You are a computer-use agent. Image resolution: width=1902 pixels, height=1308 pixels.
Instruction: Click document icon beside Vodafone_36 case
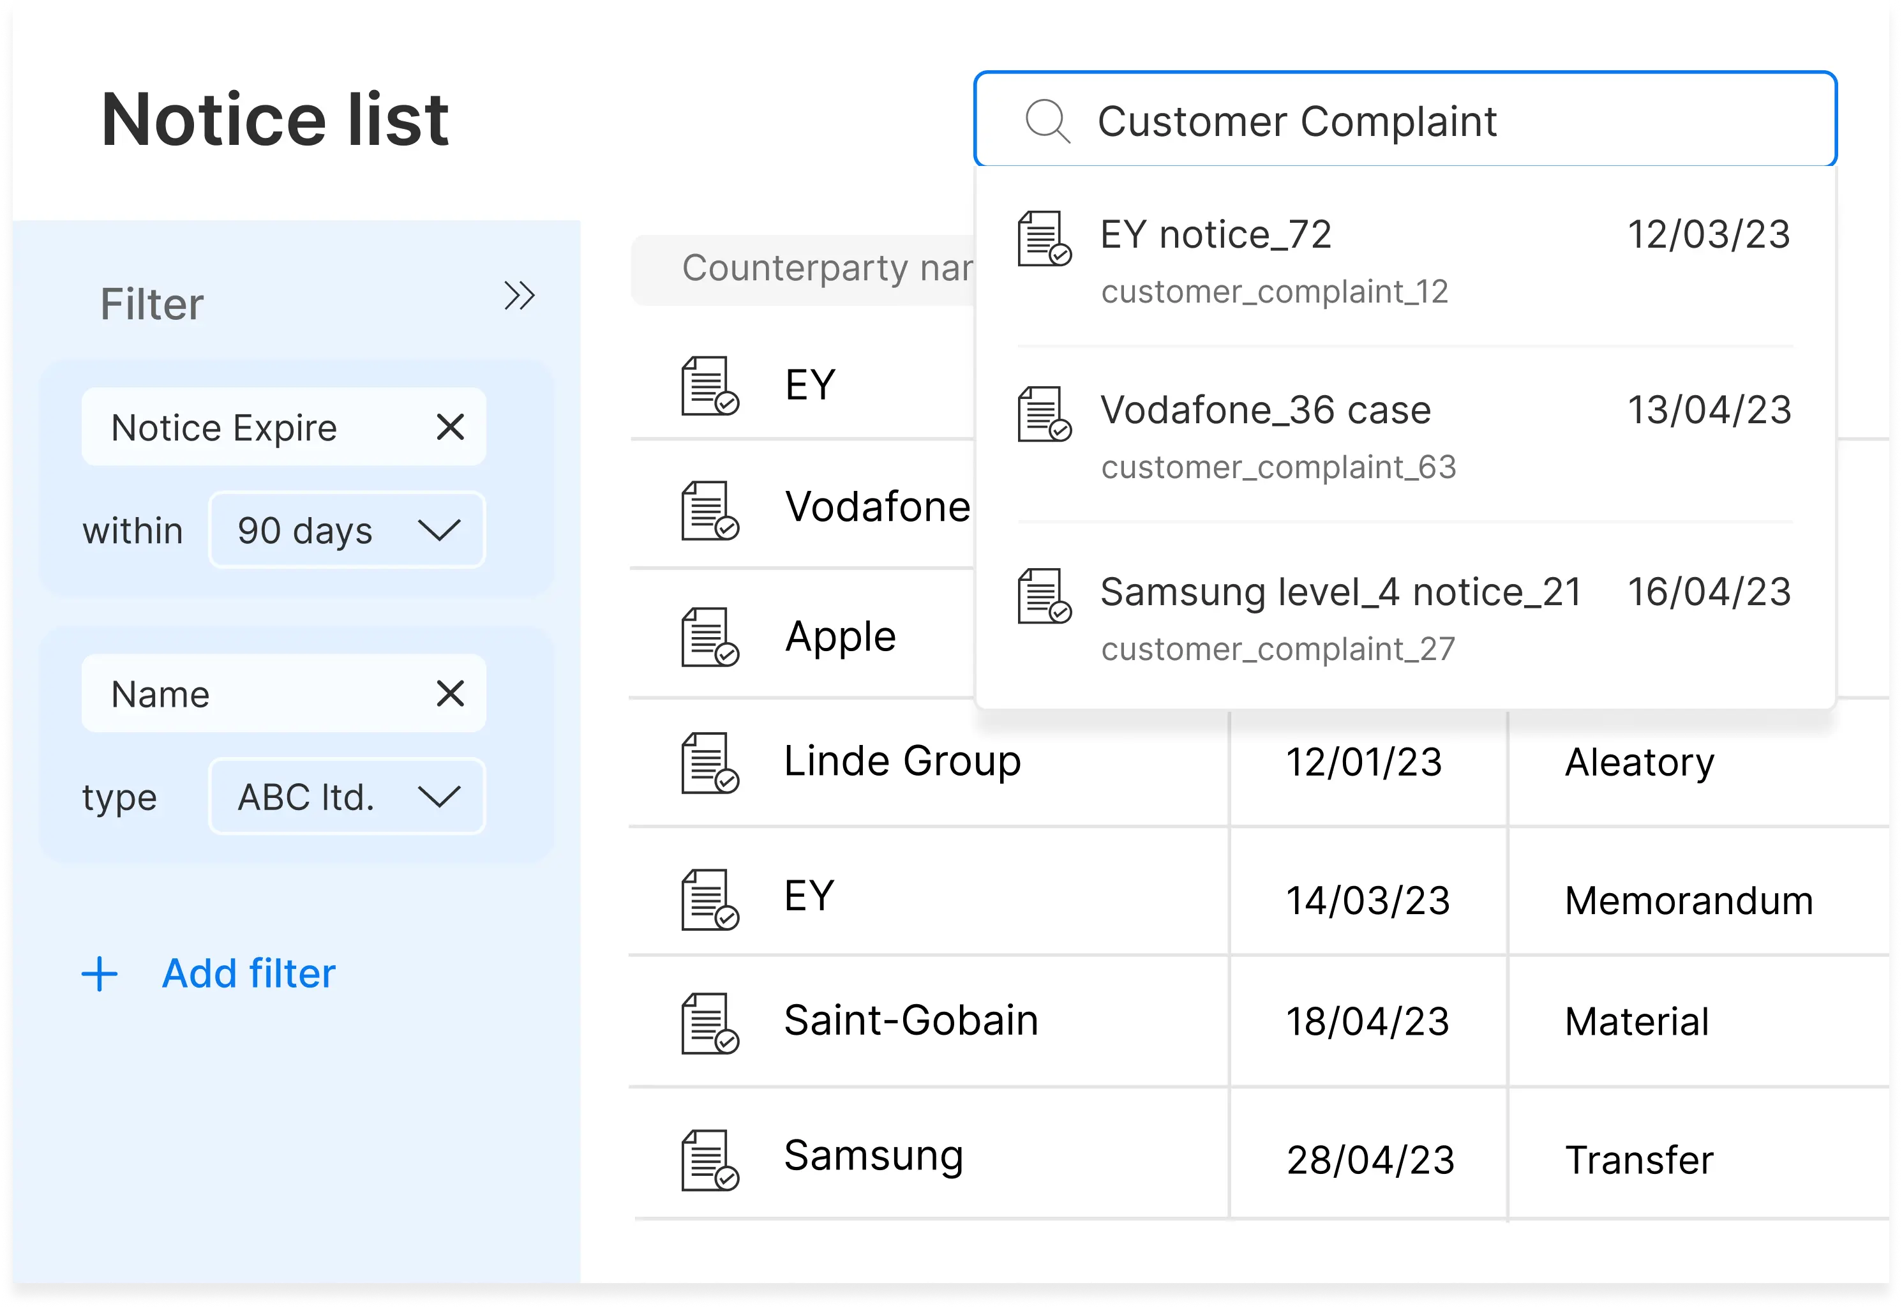(1045, 414)
